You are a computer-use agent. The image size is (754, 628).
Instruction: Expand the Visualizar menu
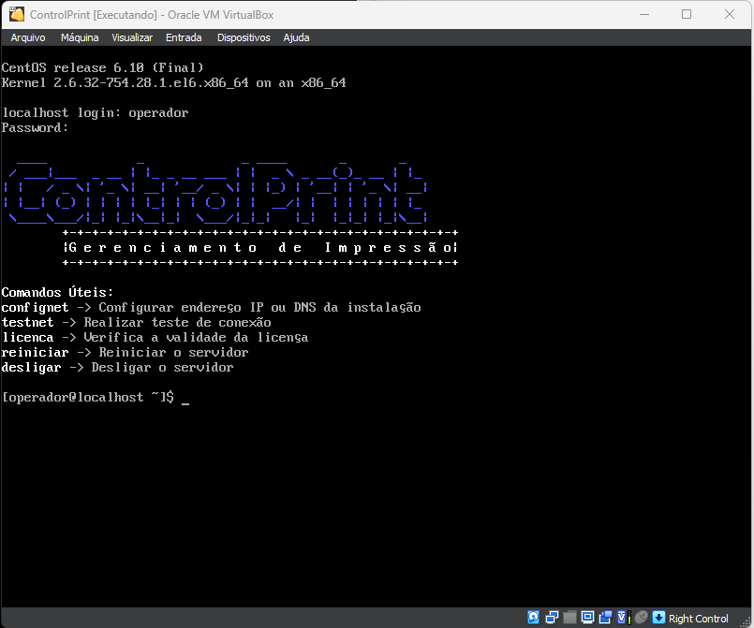coord(132,37)
